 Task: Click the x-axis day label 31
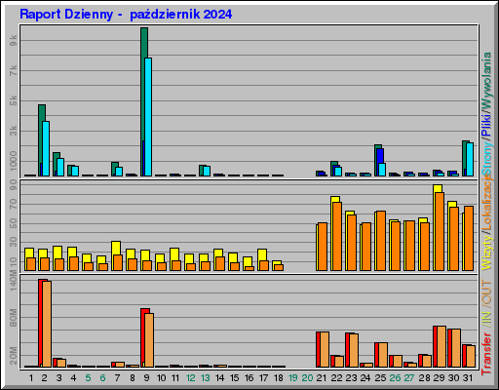(468, 378)
